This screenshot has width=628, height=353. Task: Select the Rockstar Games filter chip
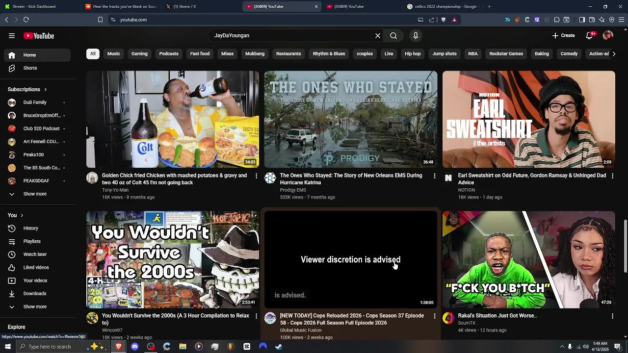tap(506, 54)
